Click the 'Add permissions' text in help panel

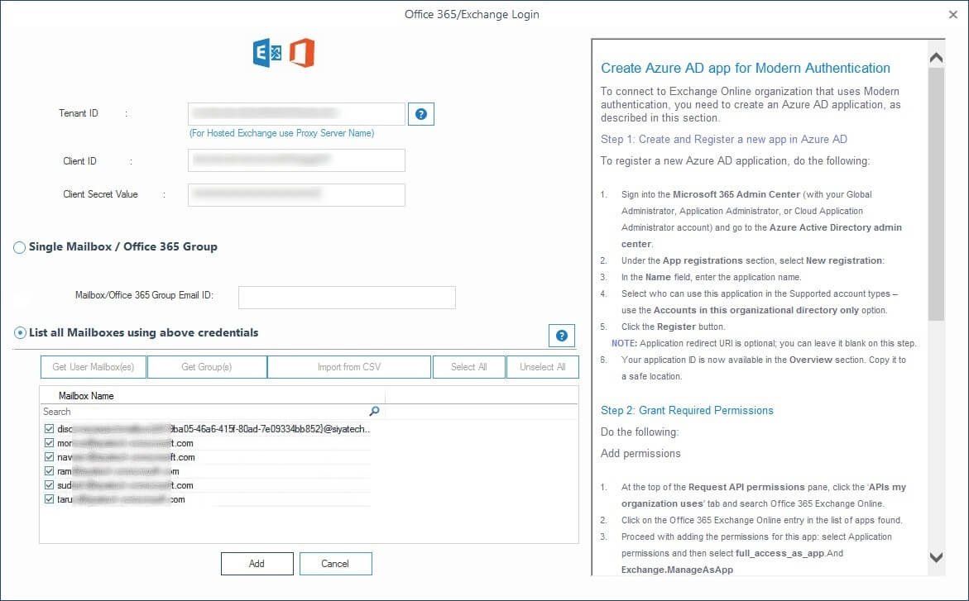click(x=640, y=453)
